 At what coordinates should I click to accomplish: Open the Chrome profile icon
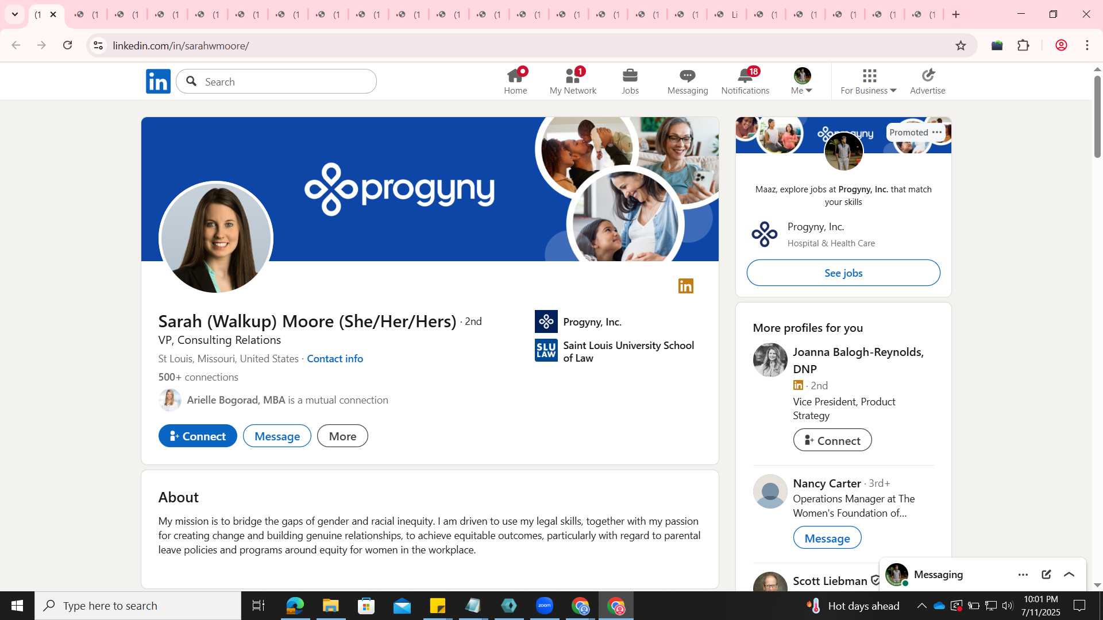[x=1061, y=45]
